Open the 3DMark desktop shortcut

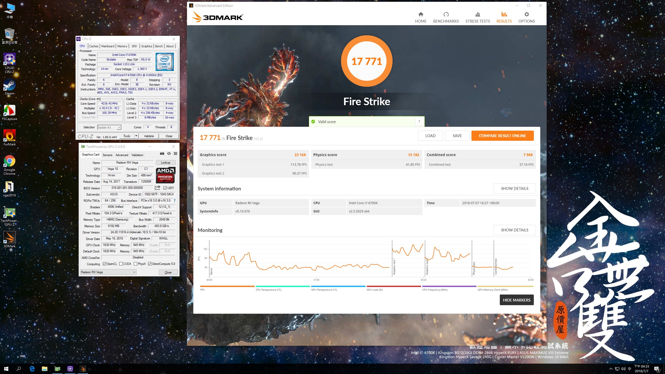click(10, 239)
